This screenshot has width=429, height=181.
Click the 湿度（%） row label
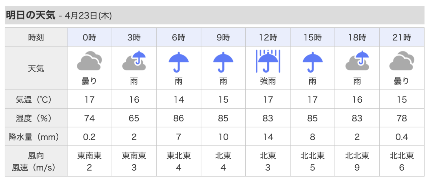pyautogui.click(x=36, y=118)
